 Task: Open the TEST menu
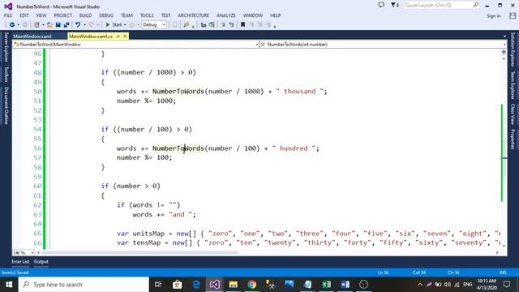click(165, 15)
